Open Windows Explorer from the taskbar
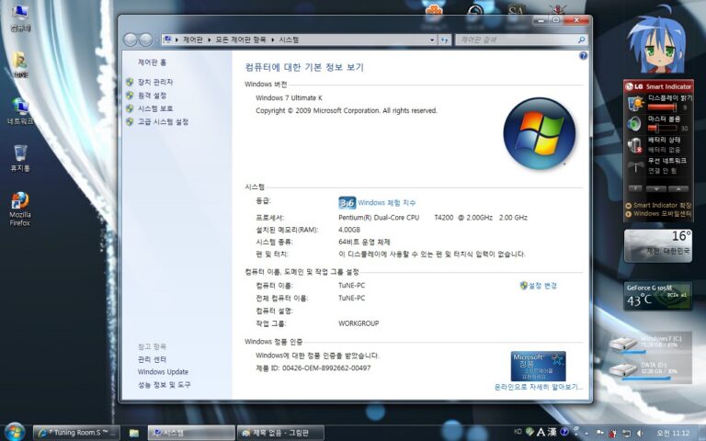 pos(133,433)
